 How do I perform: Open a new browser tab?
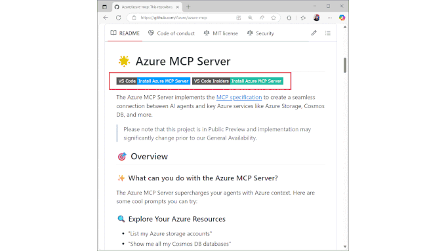[x=188, y=7]
